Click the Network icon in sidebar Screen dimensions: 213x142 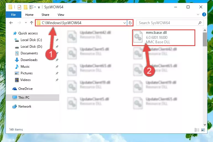coord(14,106)
